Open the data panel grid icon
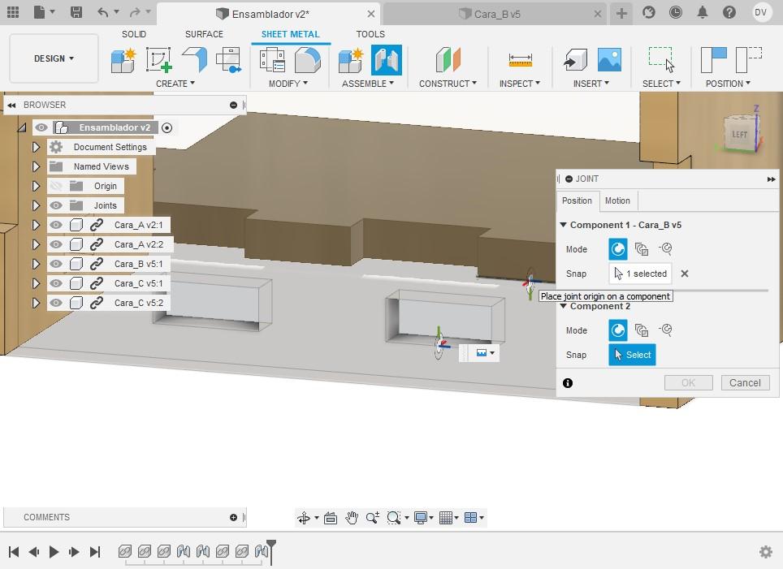 point(13,12)
